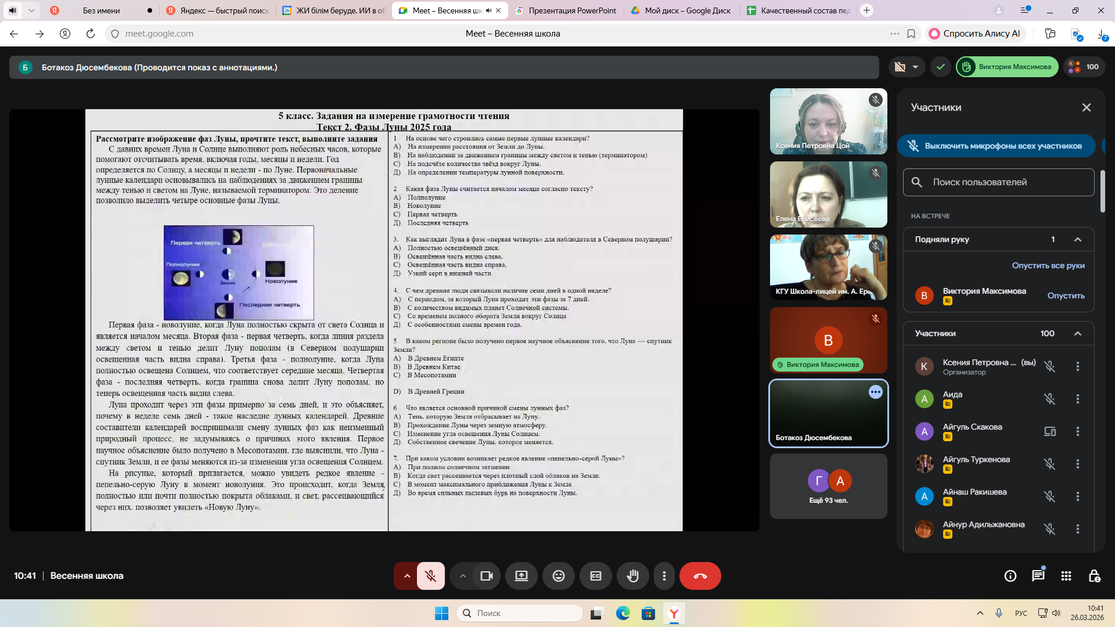Expand audio settings arrow beside microphone

coord(407,576)
